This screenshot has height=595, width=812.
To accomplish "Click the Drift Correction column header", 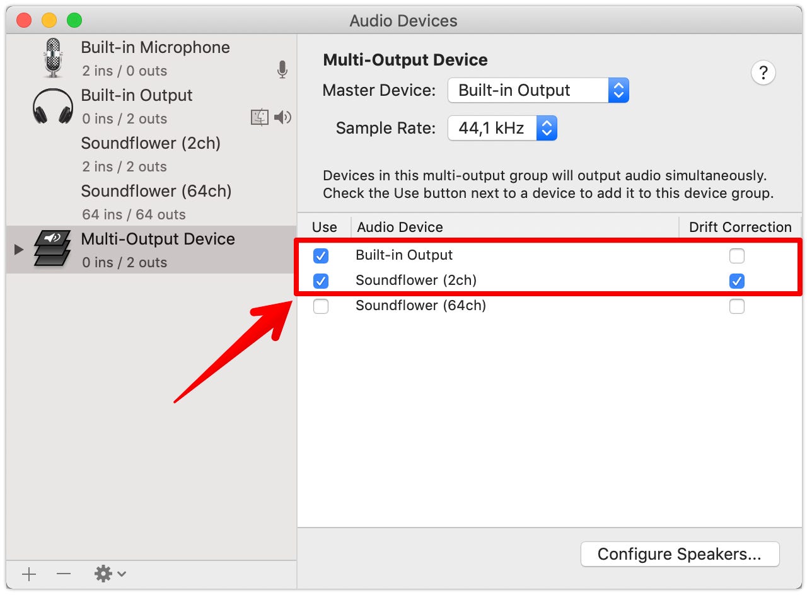I will (740, 227).
